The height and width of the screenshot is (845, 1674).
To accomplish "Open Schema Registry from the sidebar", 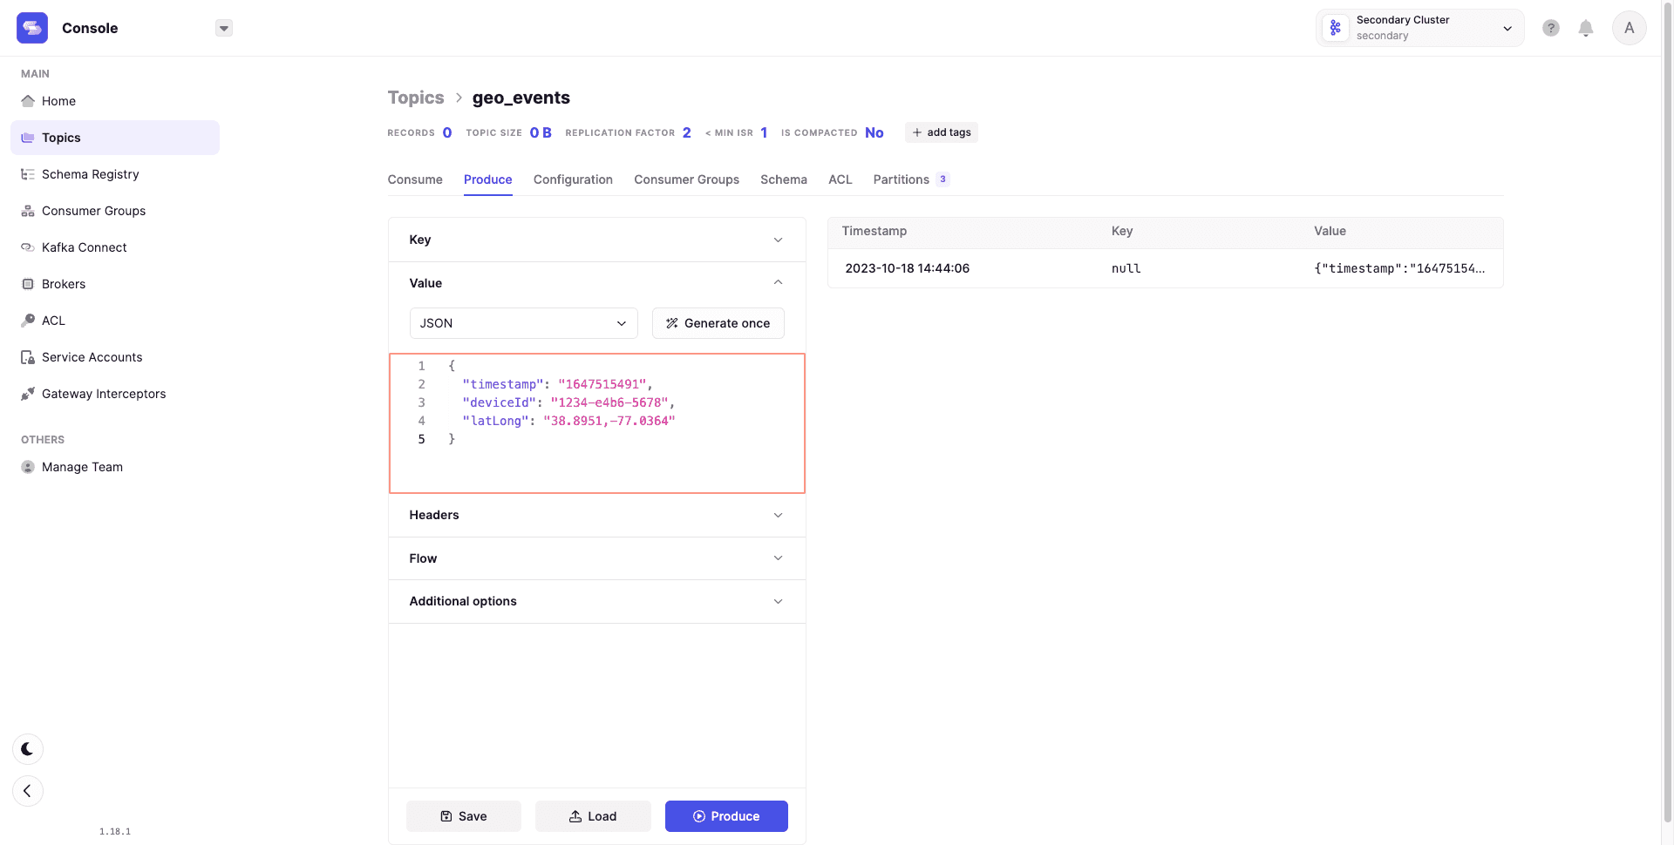I will (90, 174).
